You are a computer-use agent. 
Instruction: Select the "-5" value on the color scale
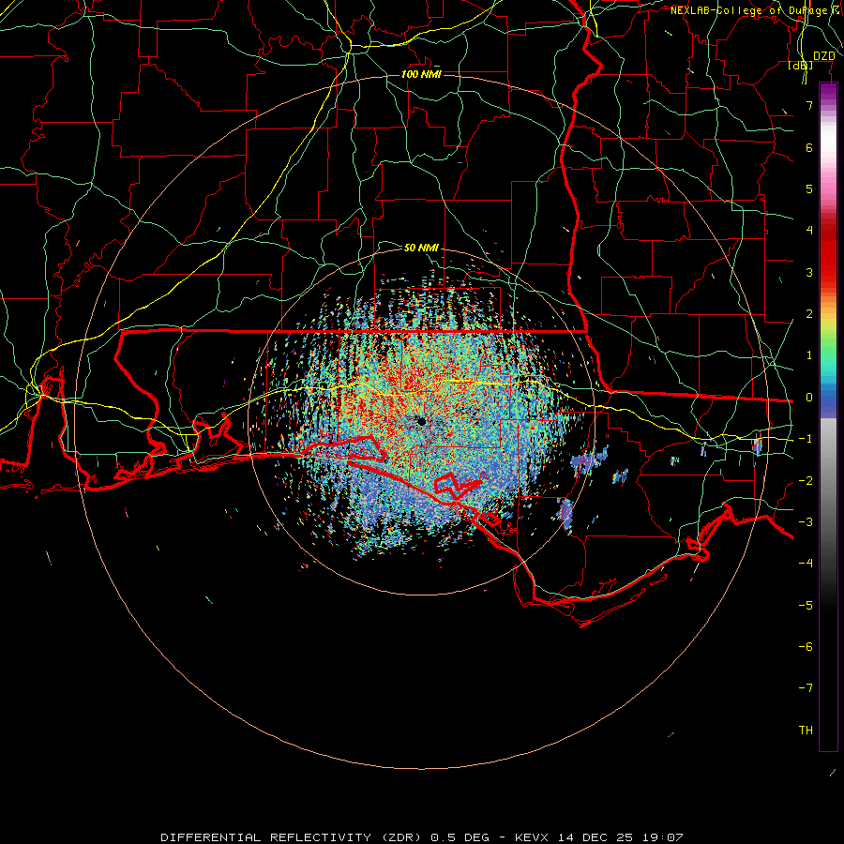[x=806, y=605]
